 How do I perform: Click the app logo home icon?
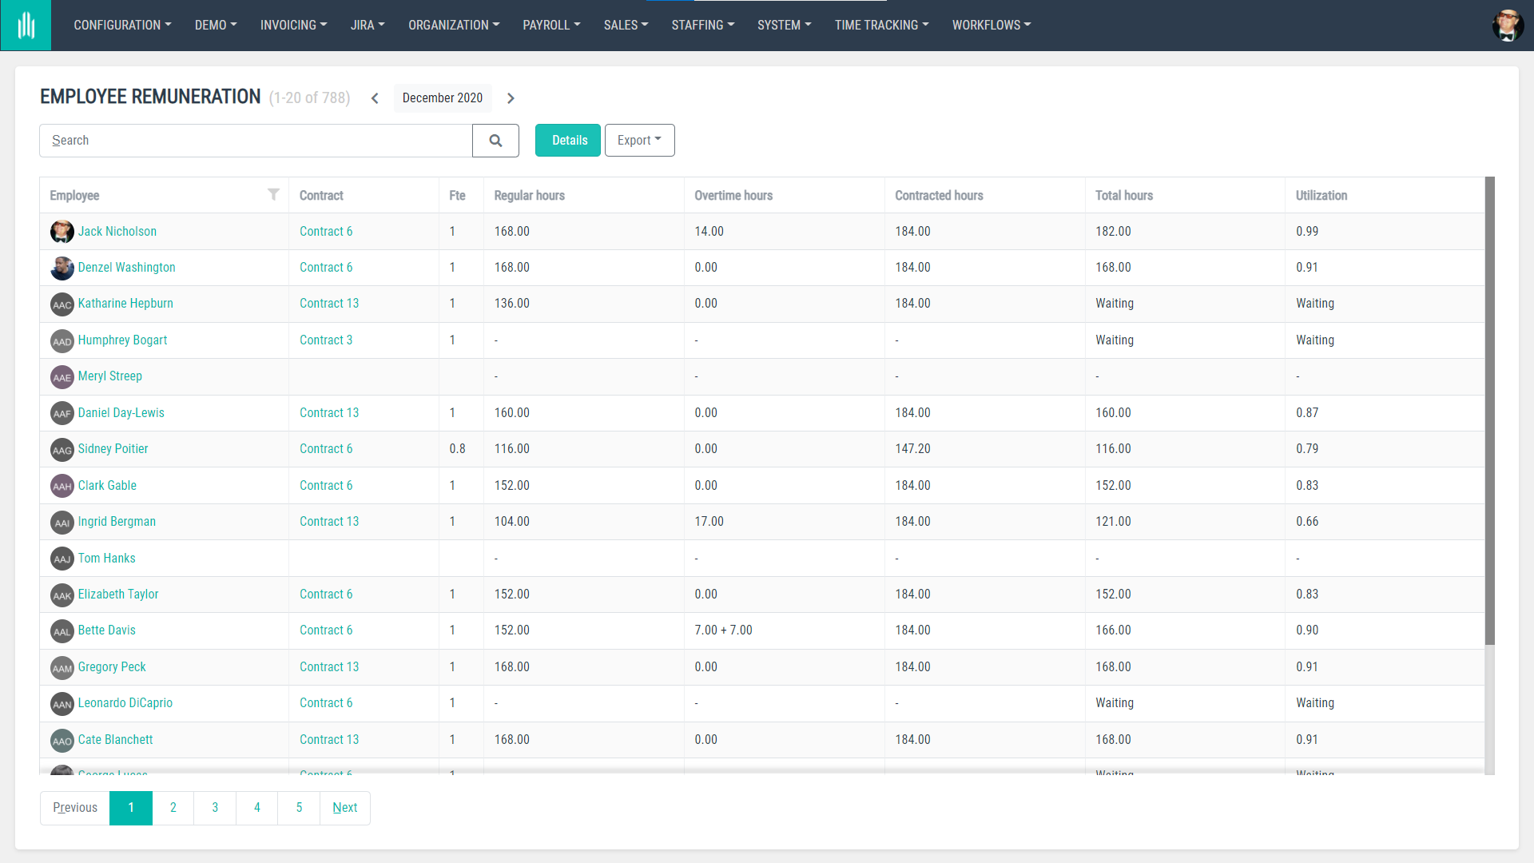[x=26, y=26]
